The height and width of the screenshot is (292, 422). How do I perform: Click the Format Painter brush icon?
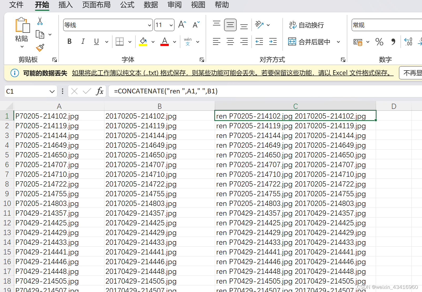coord(40,47)
